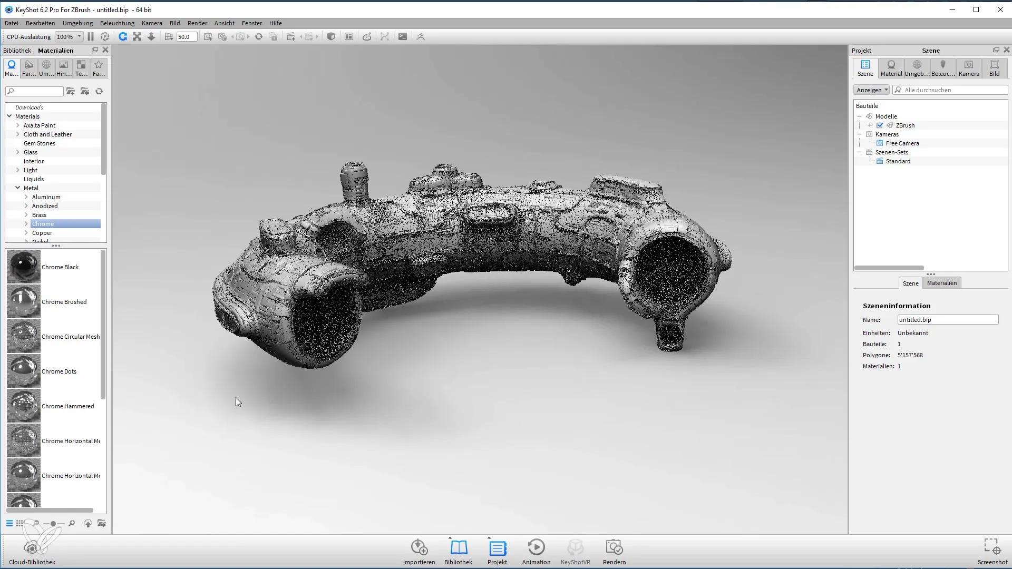Switch library to list view

click(x=9, y=524)
